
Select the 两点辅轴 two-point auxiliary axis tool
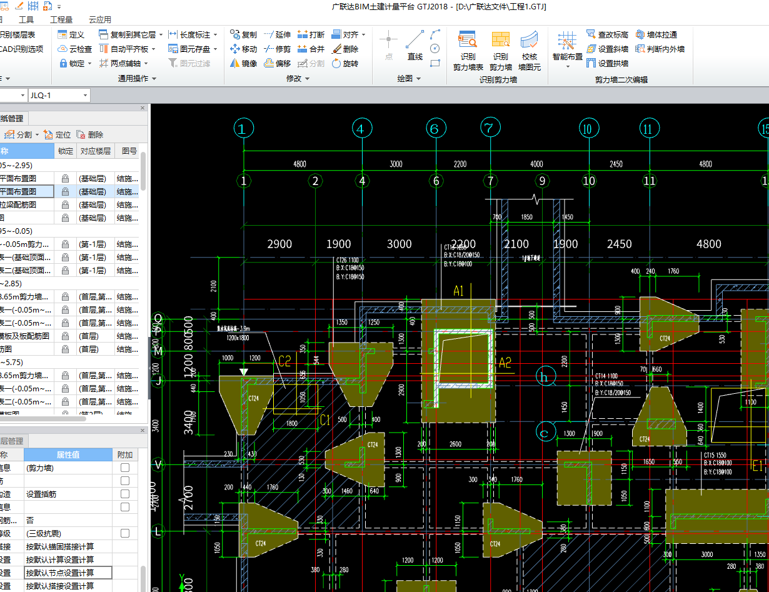[119, 63]
